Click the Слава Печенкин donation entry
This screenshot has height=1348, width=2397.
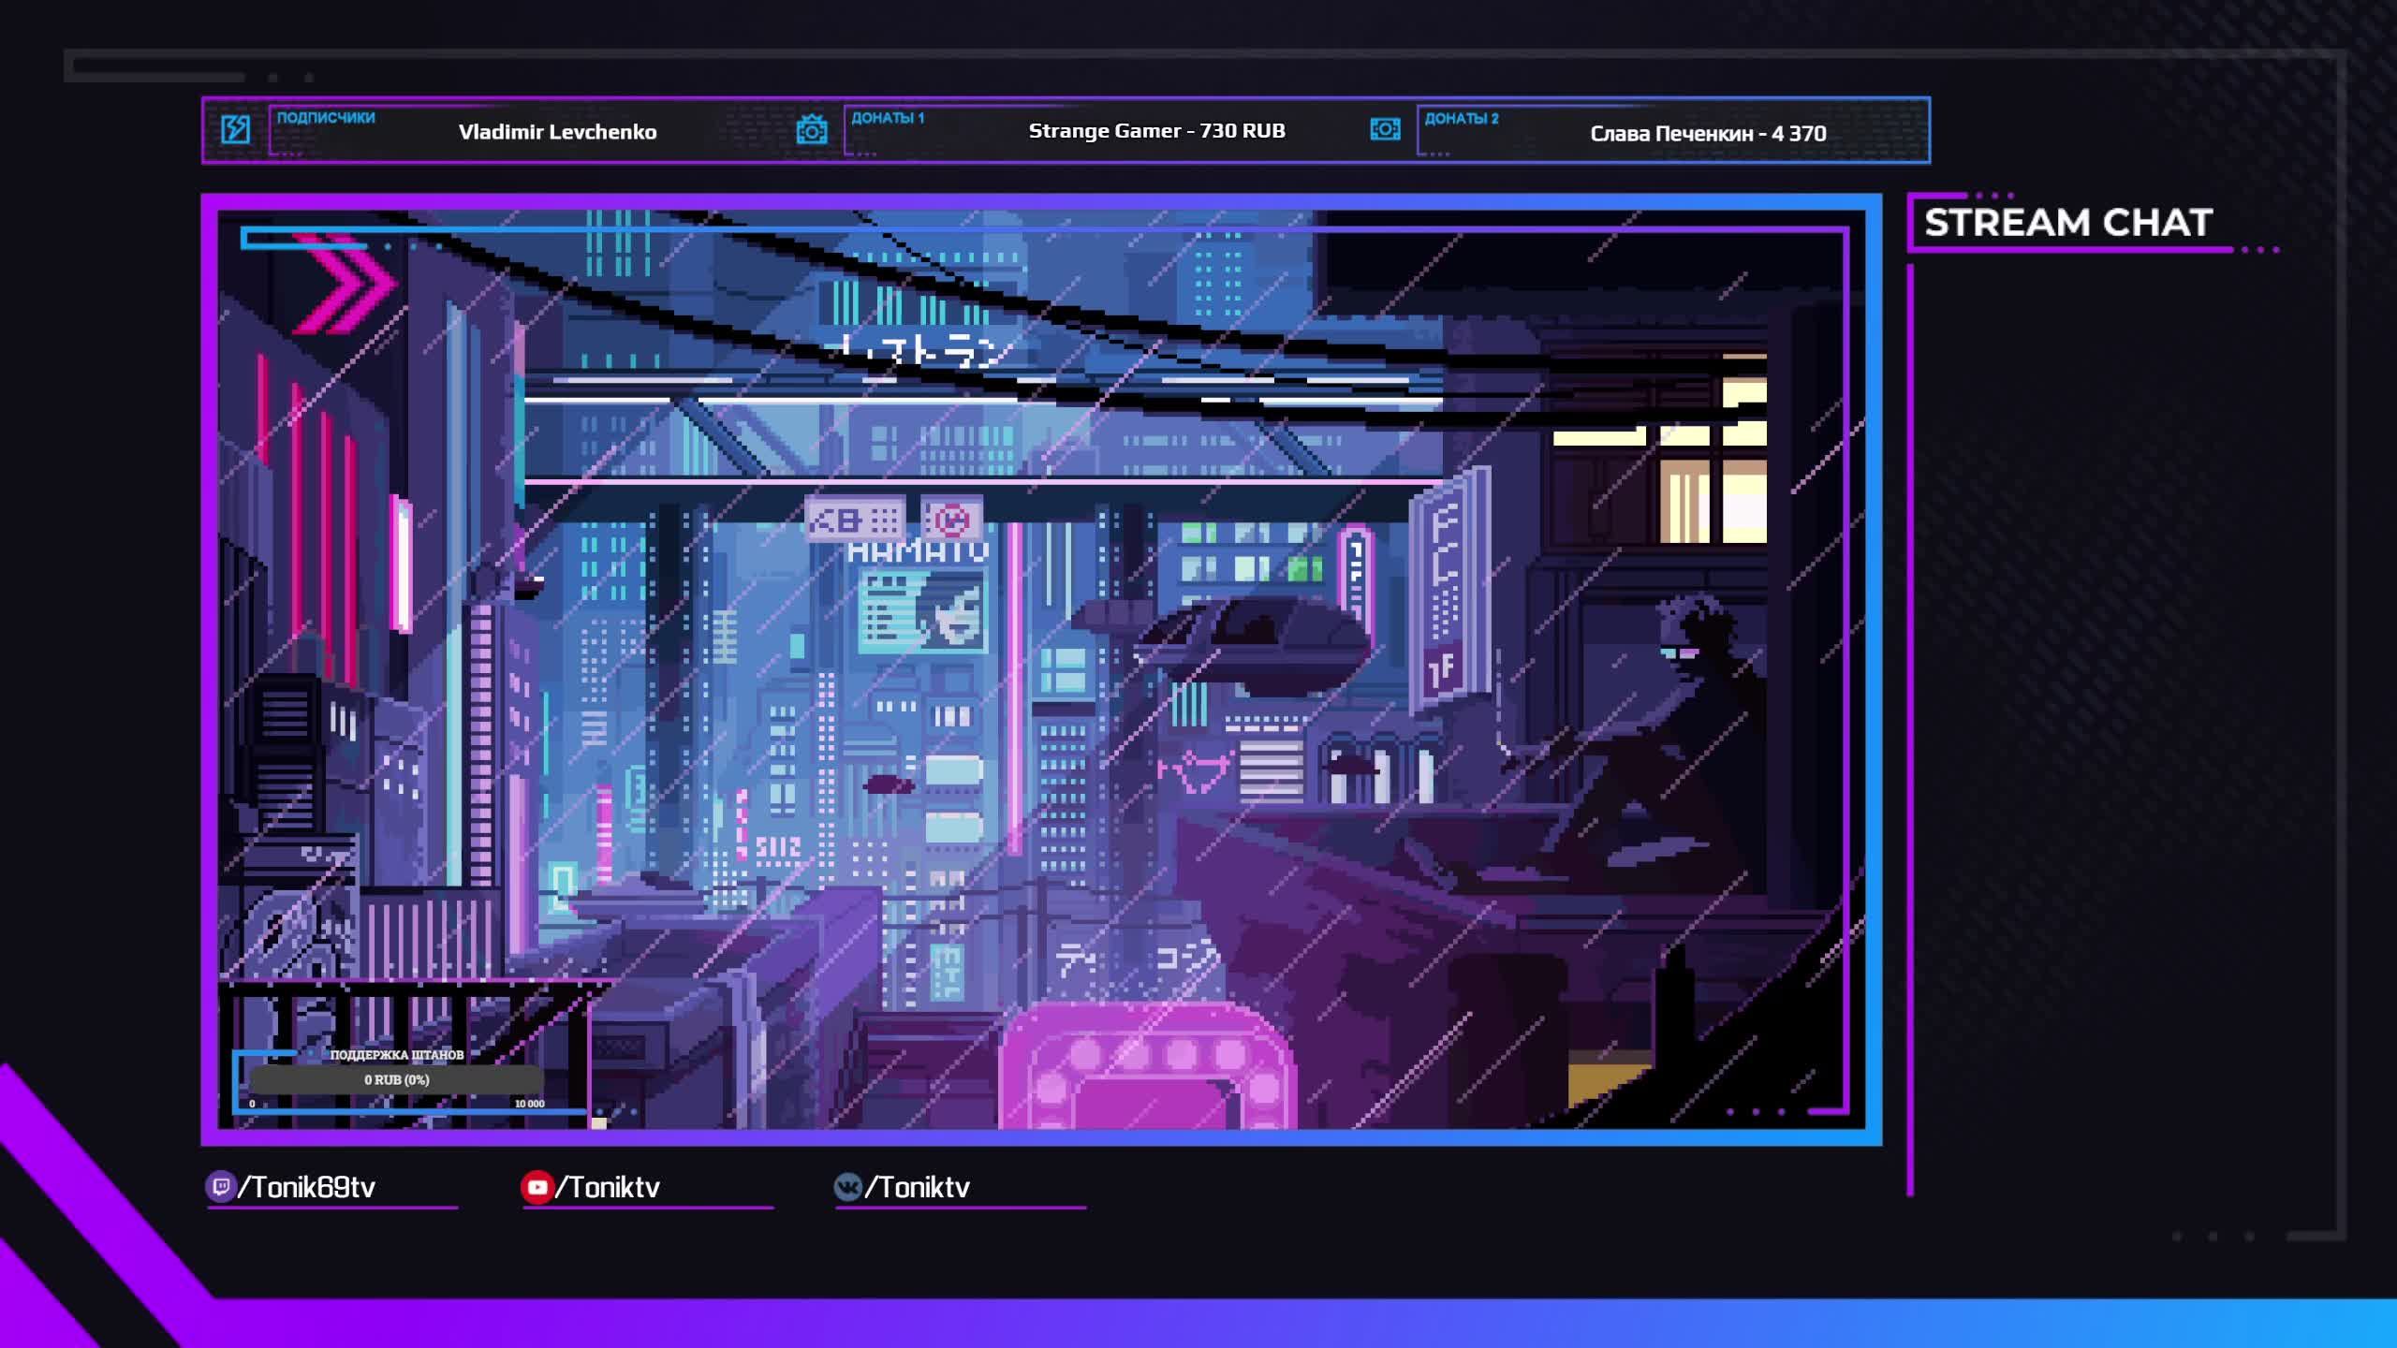pyautogui.click(x=1708, y=133)
